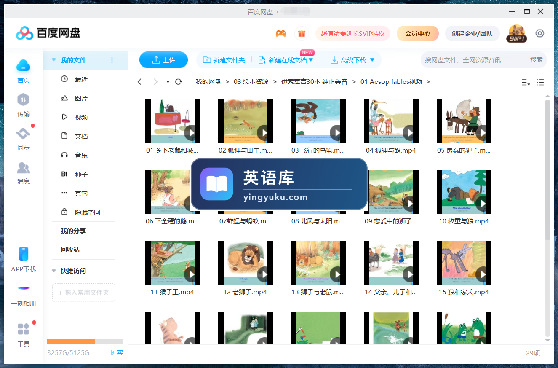
Task: Click the 搜索 search button
Action: click(537, 60)
